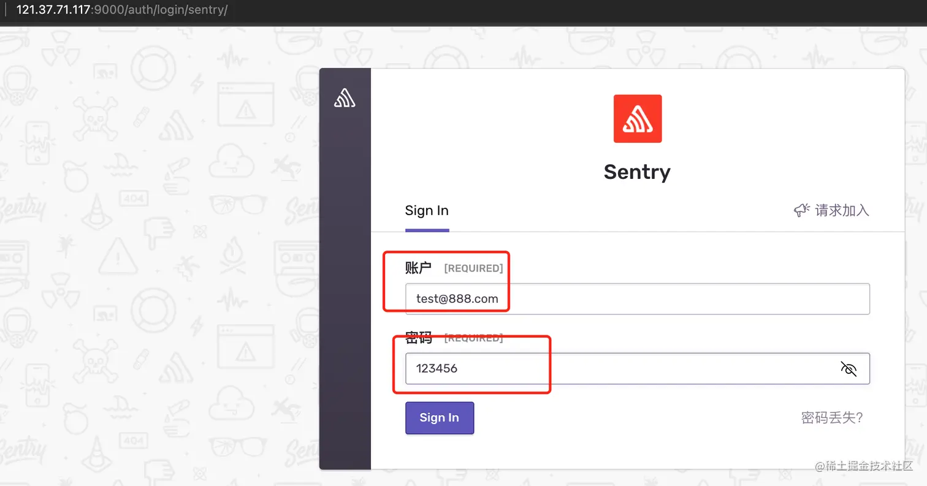Image resolution: width=927 pixels, height=486 pixels.
Task: Open the 密码丢失? link
Action: [x=832, y=418]
